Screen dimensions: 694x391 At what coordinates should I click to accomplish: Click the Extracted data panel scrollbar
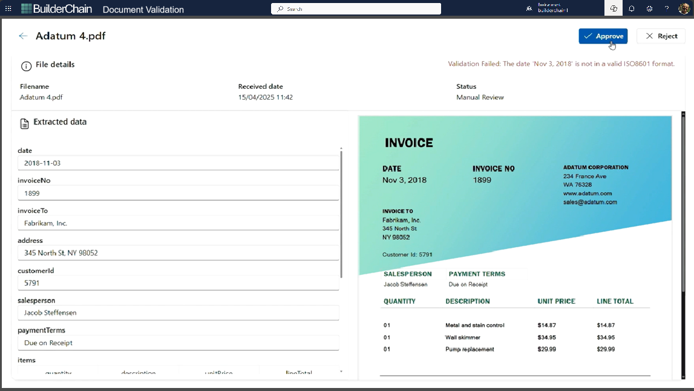(341, 214)
